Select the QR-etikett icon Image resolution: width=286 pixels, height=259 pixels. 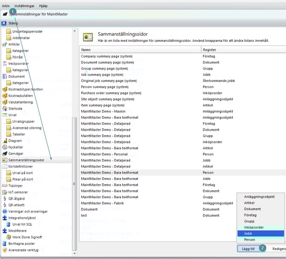pyautogui.click(x=5, y=205)
